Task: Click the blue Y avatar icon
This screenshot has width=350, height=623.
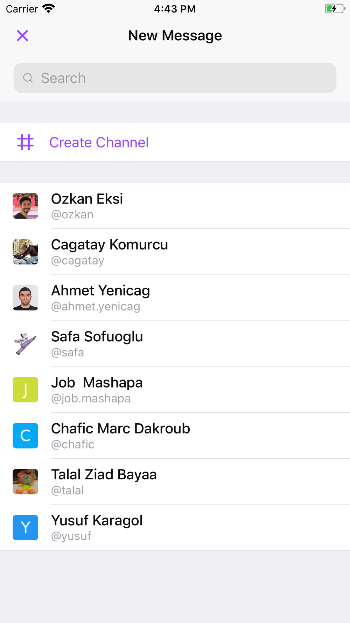Action: (x=25, y=527)
